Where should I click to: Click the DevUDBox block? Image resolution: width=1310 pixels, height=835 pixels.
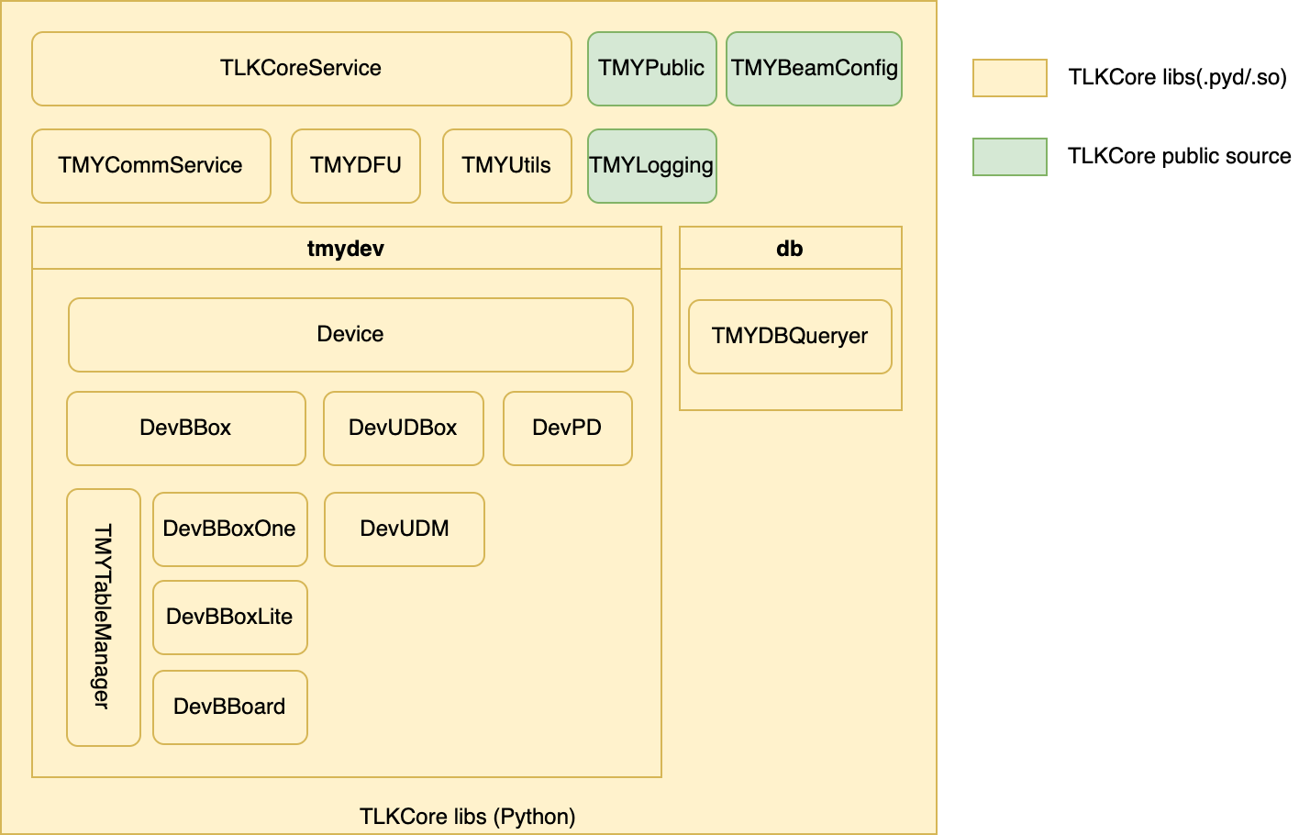click(x=404, y=429)
